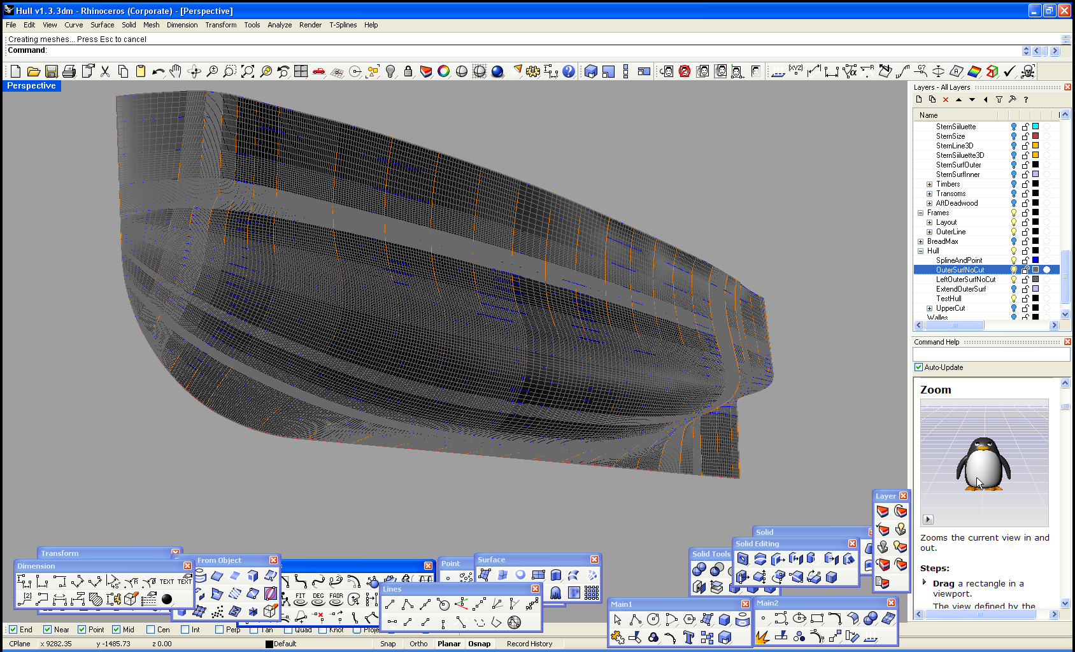Expand the UpperCut sublayer
1075x652 pixels.
(929, 308)
